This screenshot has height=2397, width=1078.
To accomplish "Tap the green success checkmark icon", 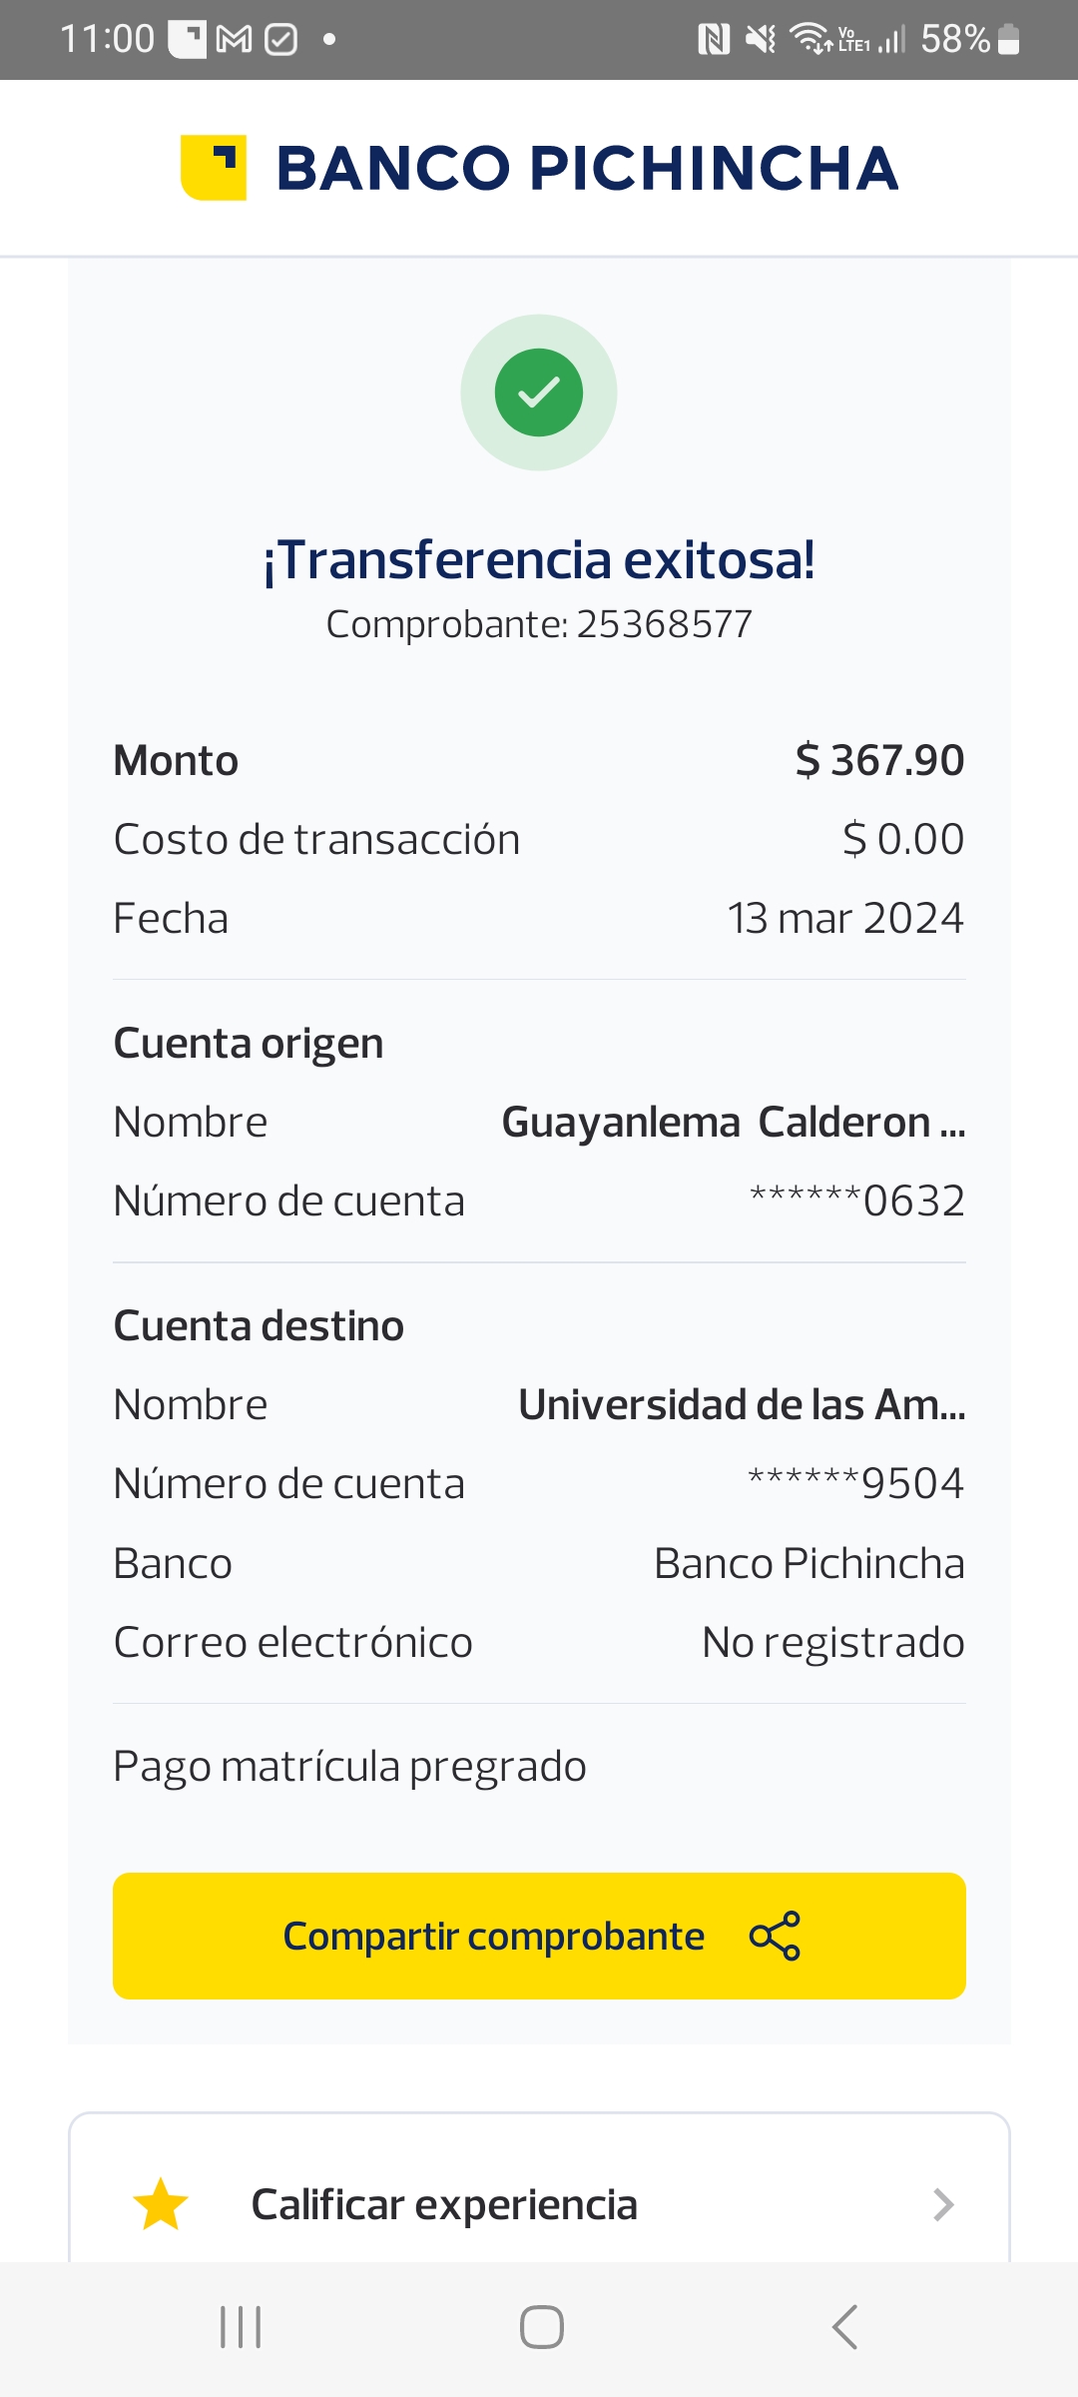I will click(x=539, y=393).
